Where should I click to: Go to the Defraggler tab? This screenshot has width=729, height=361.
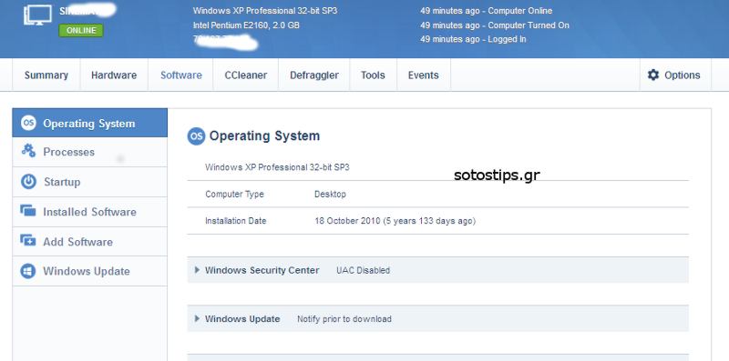point(314,75)
